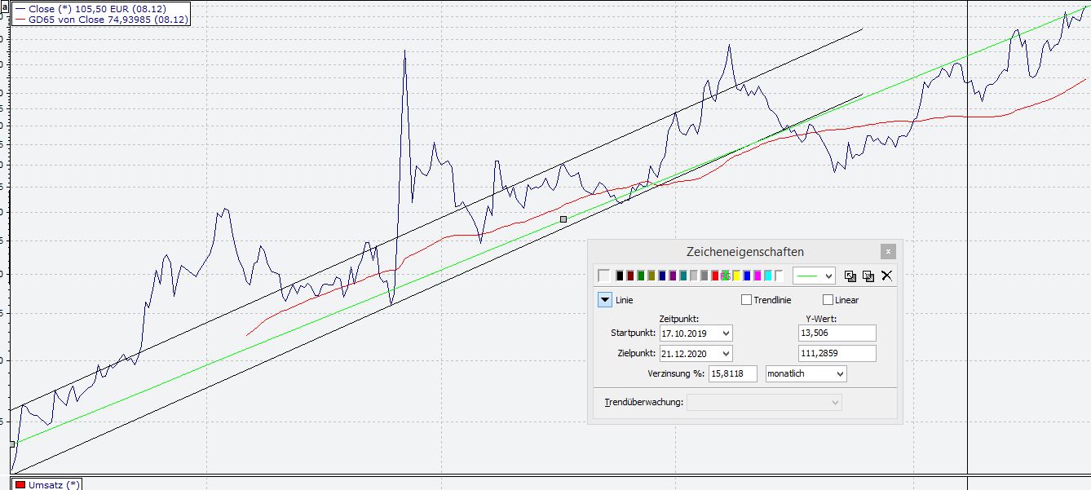
Task: Open the Zielpunkt date dropdown 21.12.2020
Action: tap(725, 353)
